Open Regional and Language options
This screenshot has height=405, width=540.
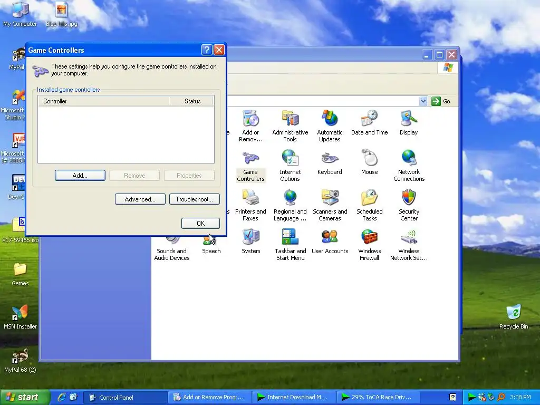(x=290, y=205)
